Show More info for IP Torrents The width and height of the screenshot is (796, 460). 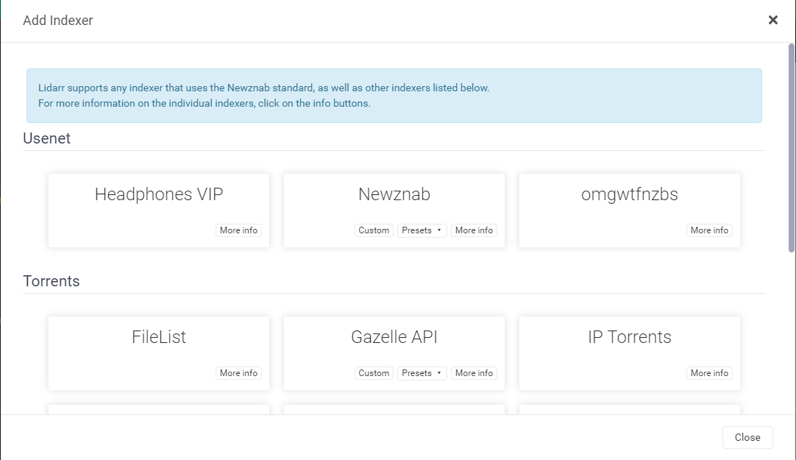coord(709,372)
